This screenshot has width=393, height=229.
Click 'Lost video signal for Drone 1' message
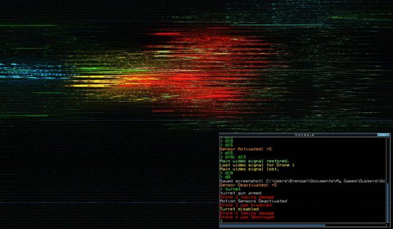(x=257, y=165)
